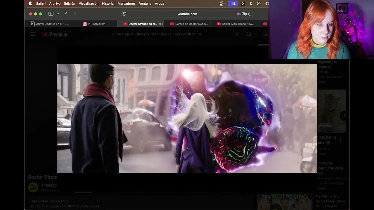Click the translate page icon in address bar
This screenshot has width=374, height=210.
coord(244,14)
